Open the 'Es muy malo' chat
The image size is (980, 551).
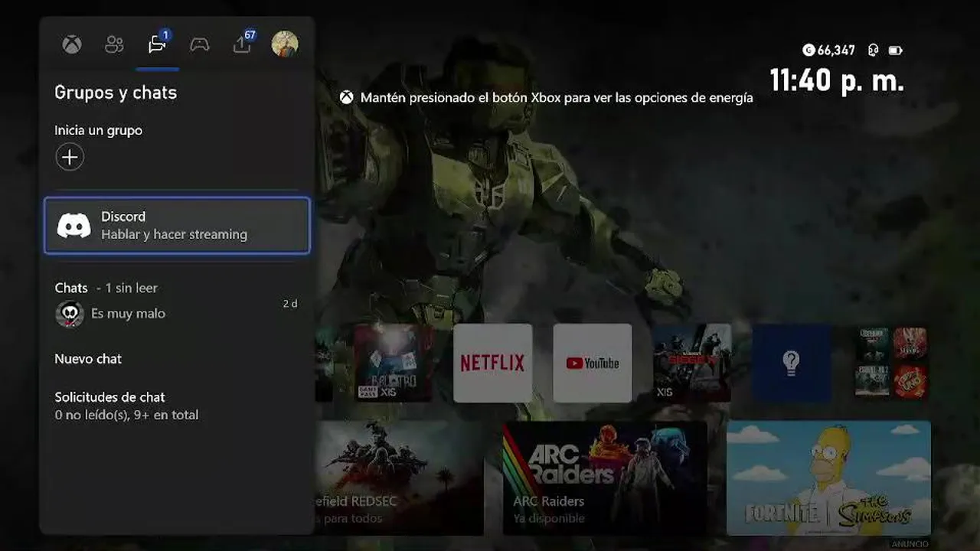click(x=177, y=313)
